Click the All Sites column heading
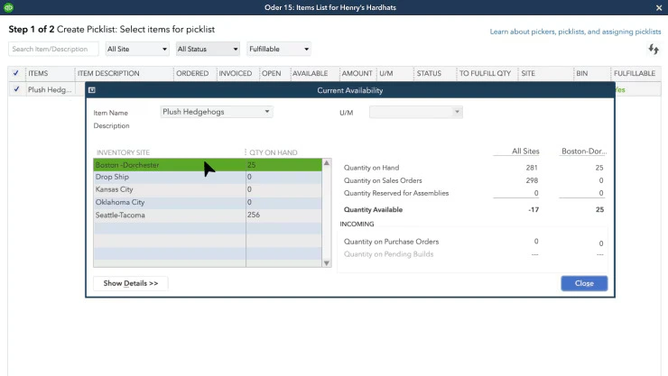The width and height of the screenshot is (668, 376). 525,151
